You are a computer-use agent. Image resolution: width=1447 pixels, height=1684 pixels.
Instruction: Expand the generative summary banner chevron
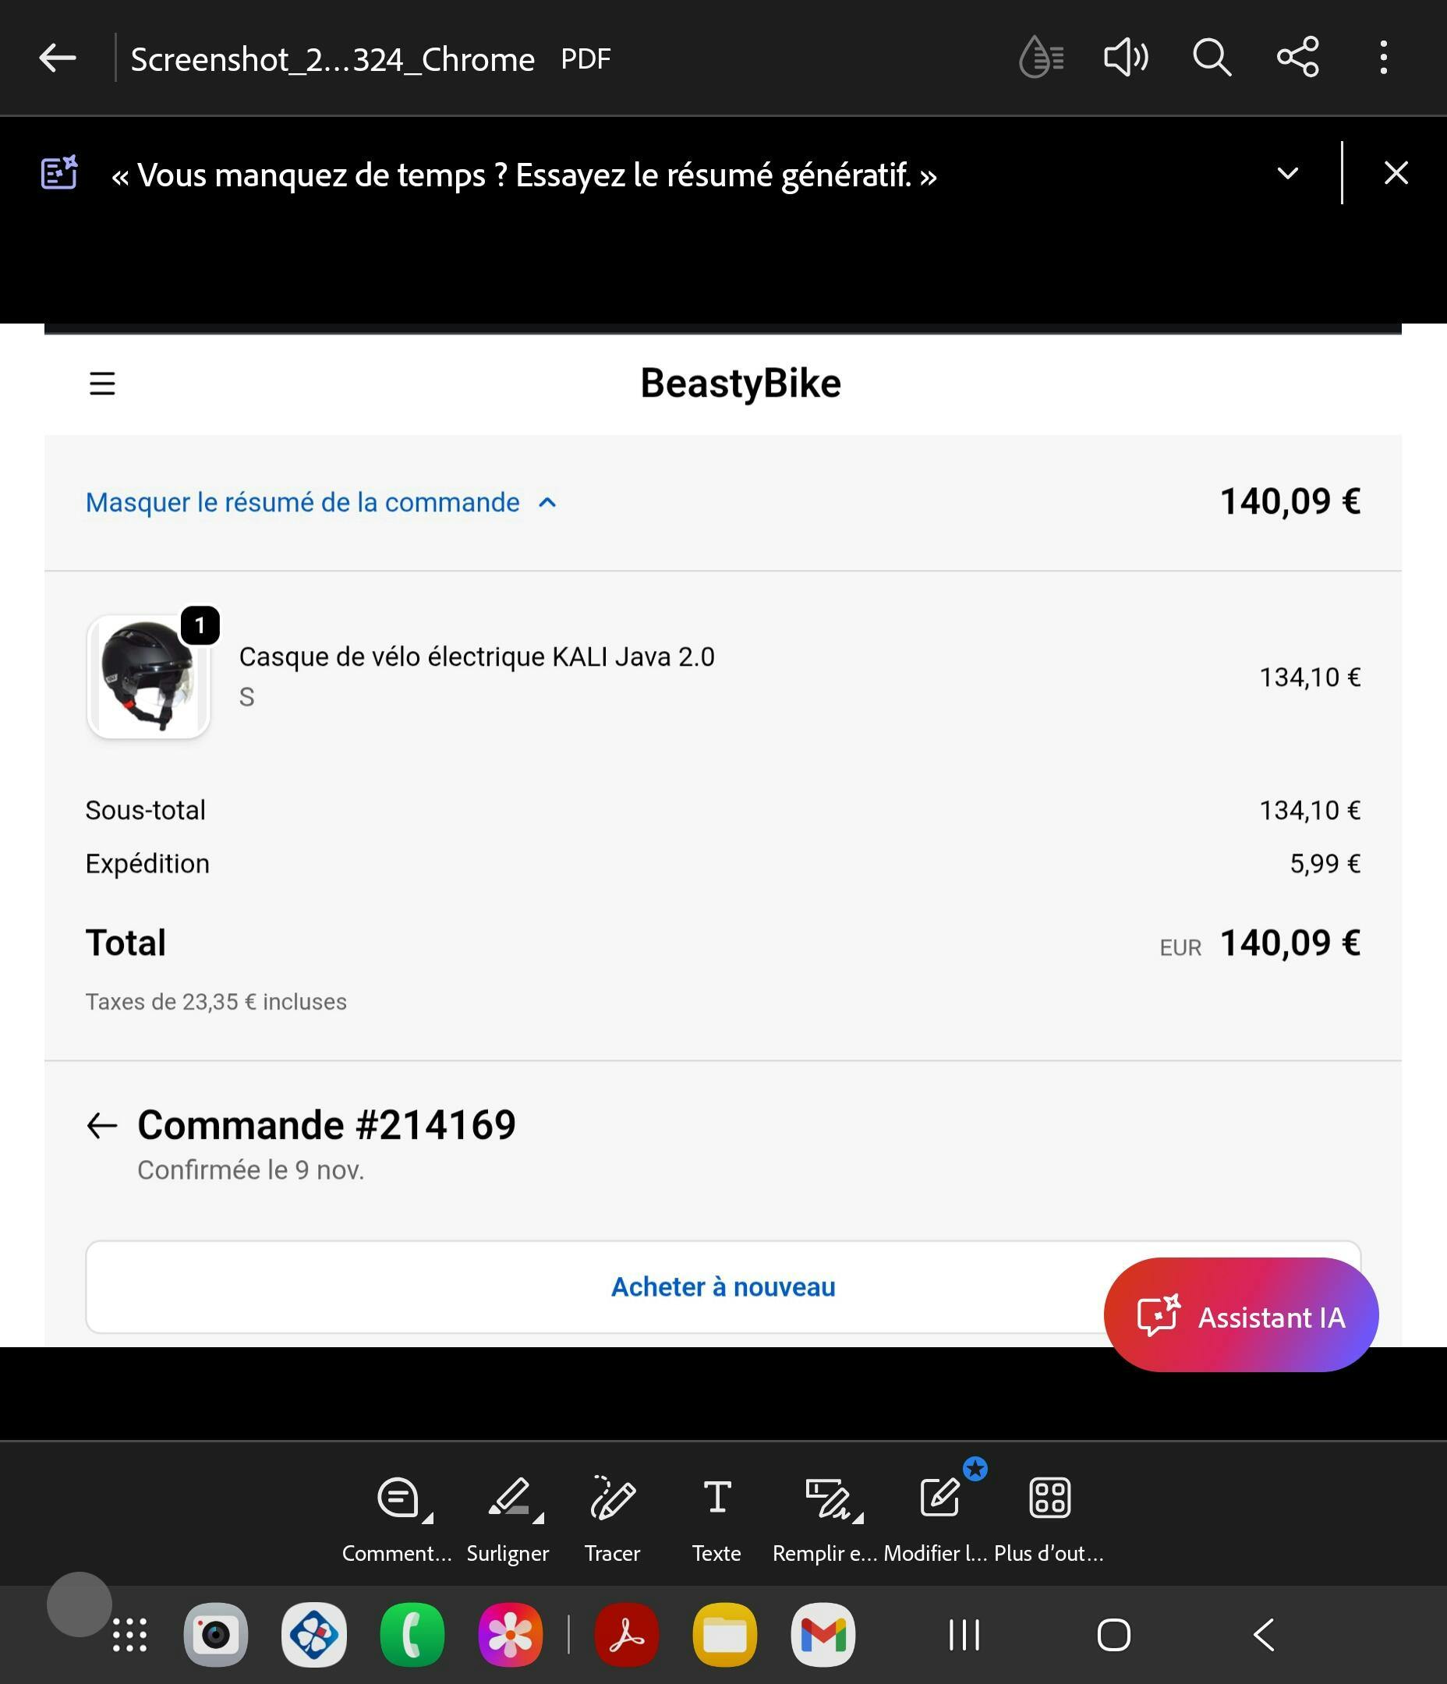click(x=1288, y=173)
